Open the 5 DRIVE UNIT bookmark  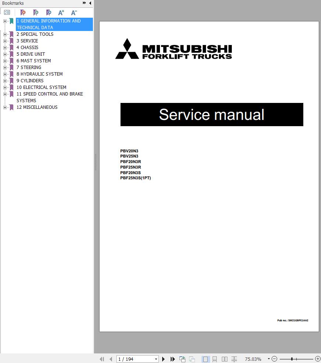[31, 54]
